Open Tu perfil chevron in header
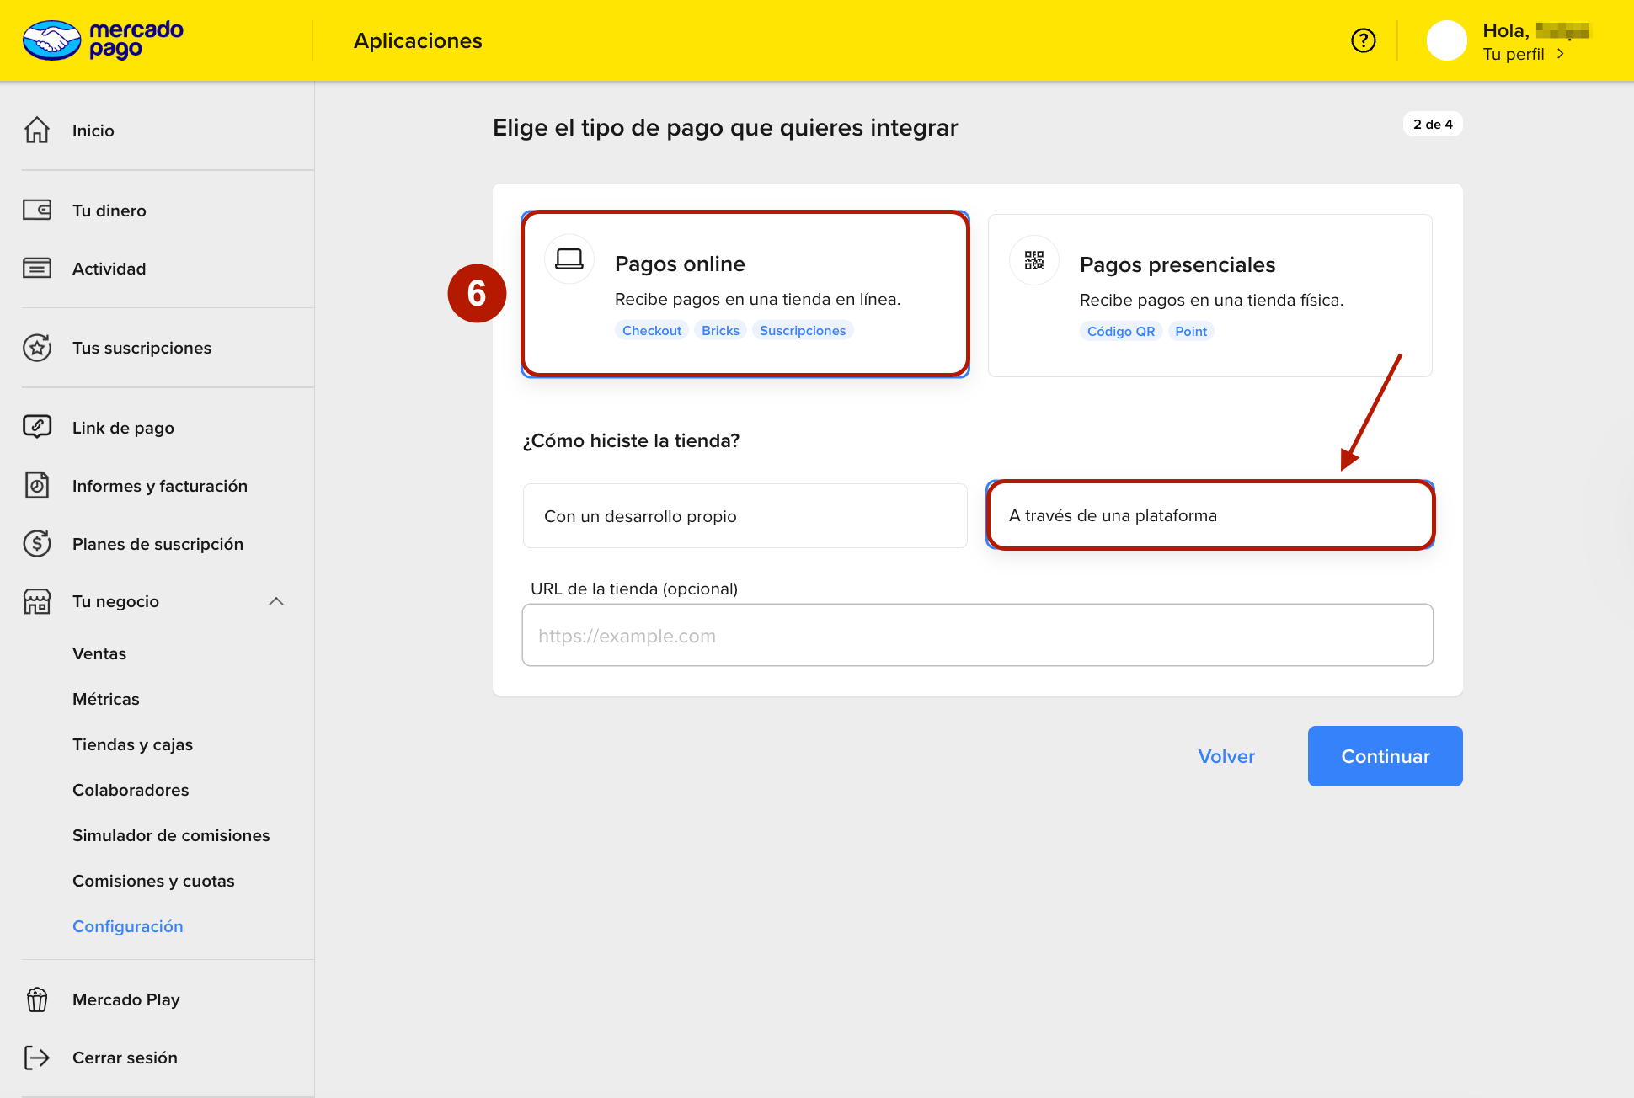 click(1561, 54)
